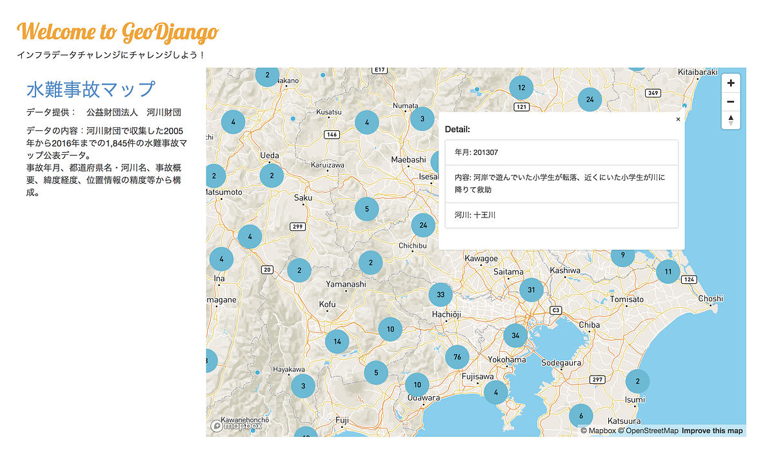Open cluster marker 2 above Isumi

pos(637,381)
